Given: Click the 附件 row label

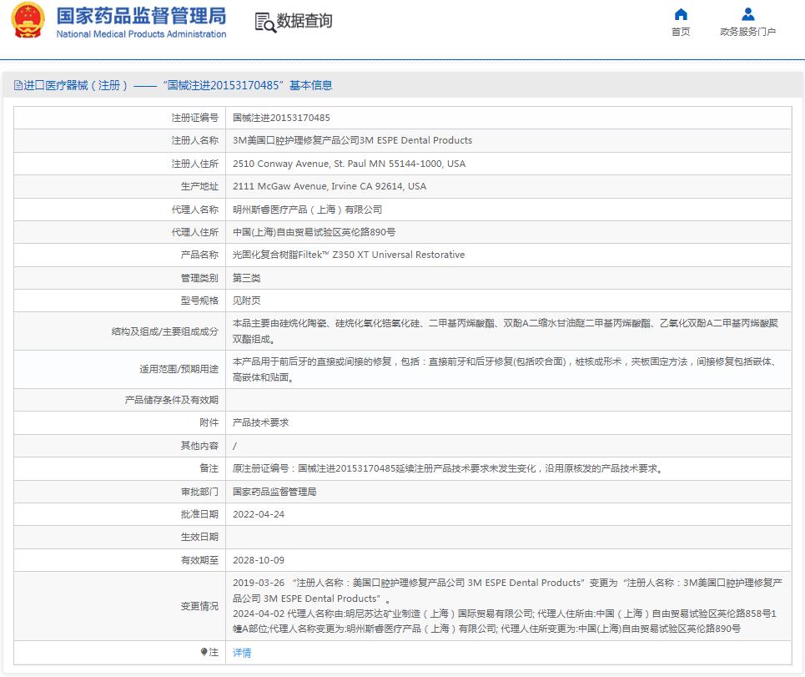Looking at the screenshot, I should pos(209,422).
